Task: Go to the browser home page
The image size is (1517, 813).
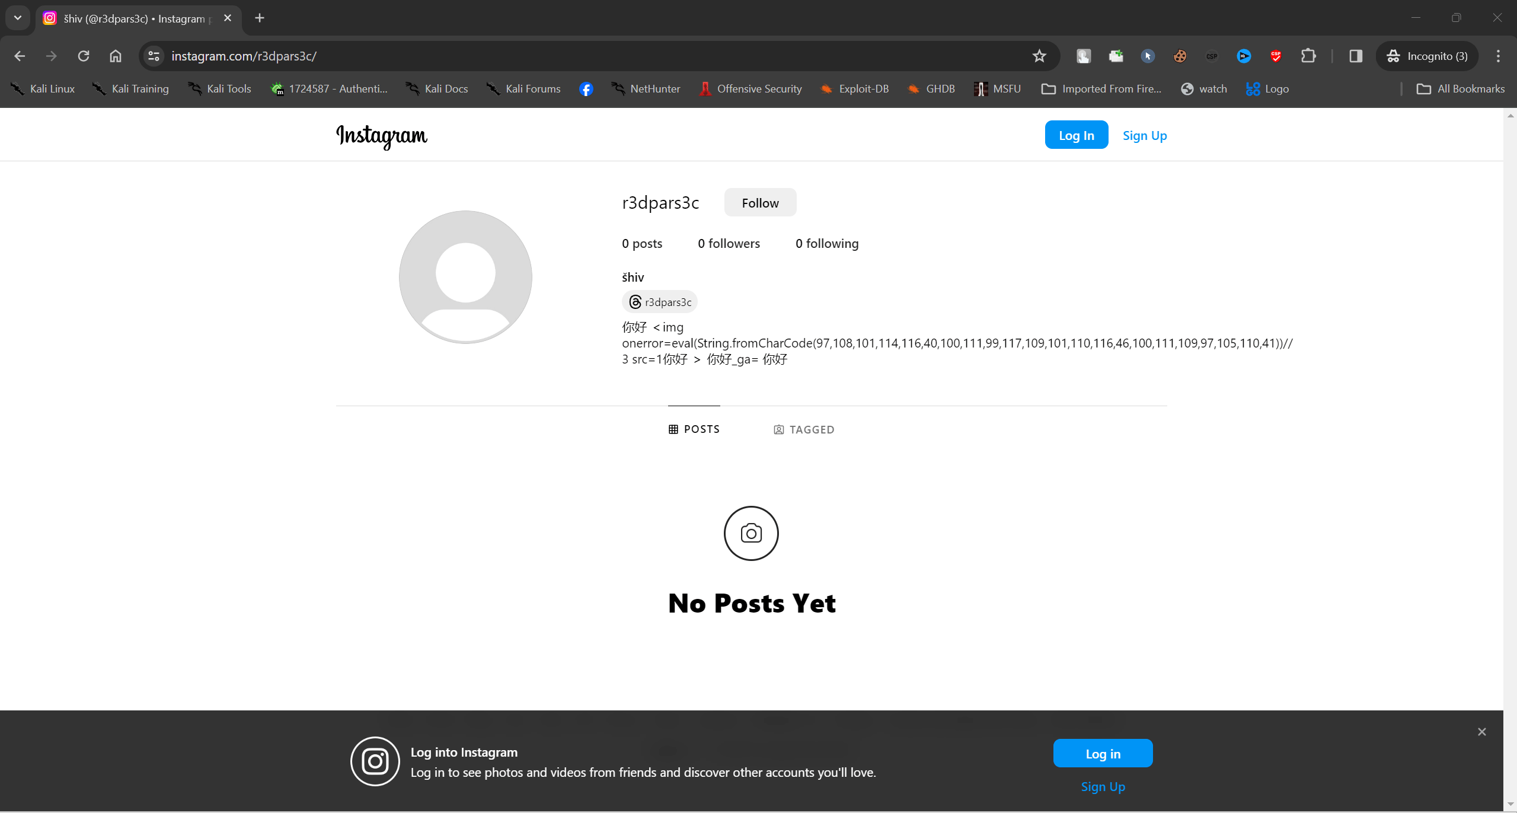Action: tap(116, 56)
